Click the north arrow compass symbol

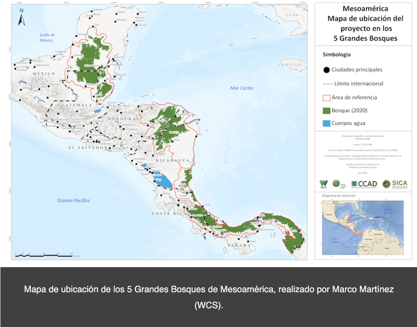[21, 17]
